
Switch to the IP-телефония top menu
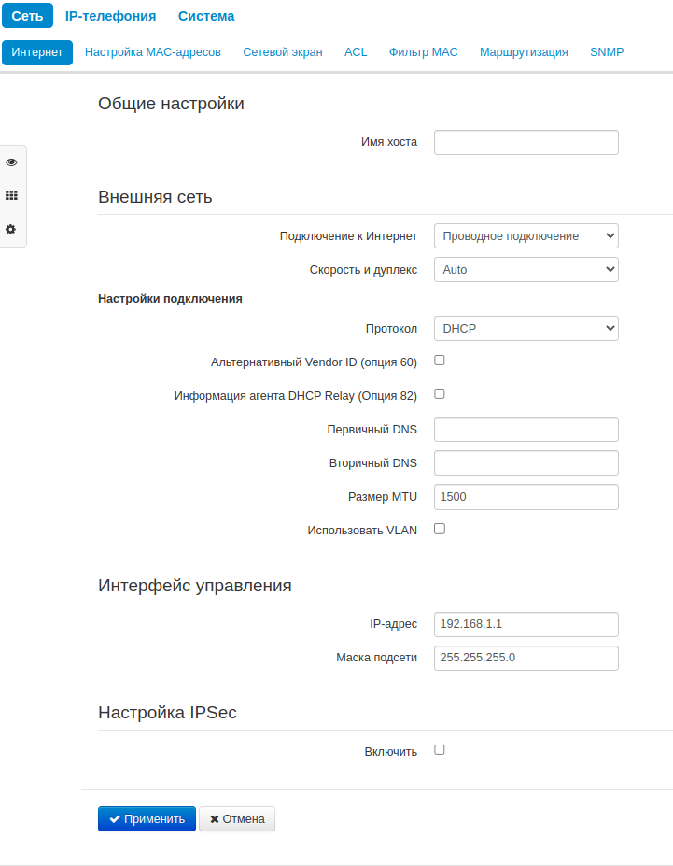110,16
